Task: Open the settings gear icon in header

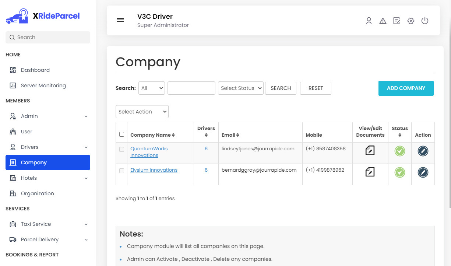Action: pos(411,21)
